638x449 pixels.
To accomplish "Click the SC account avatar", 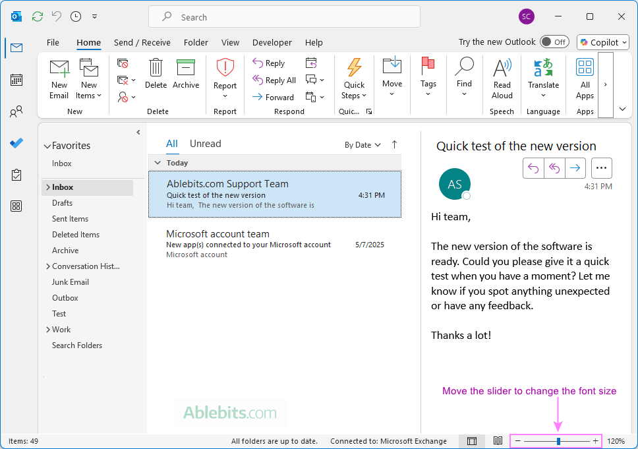I will click(x=526, y=16).
